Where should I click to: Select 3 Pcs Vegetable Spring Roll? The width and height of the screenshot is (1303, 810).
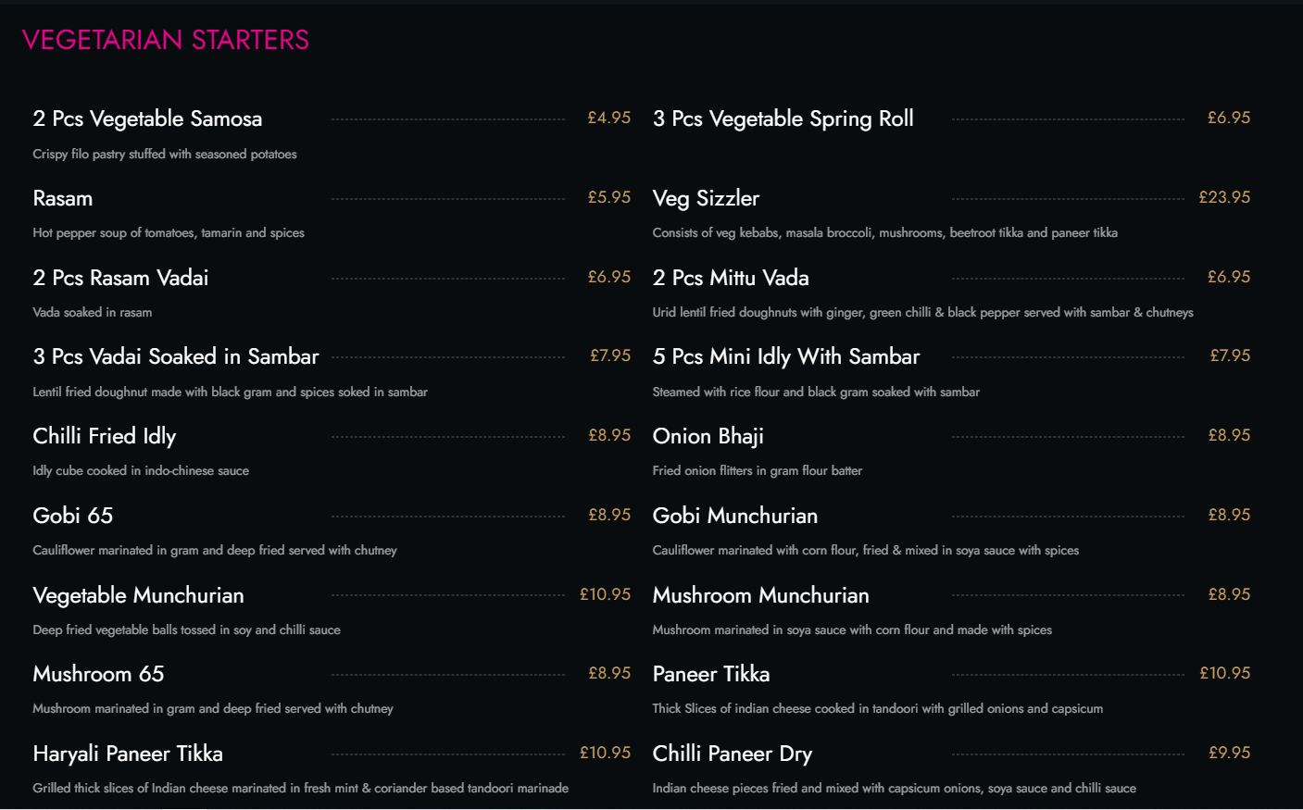pos(783,118)
